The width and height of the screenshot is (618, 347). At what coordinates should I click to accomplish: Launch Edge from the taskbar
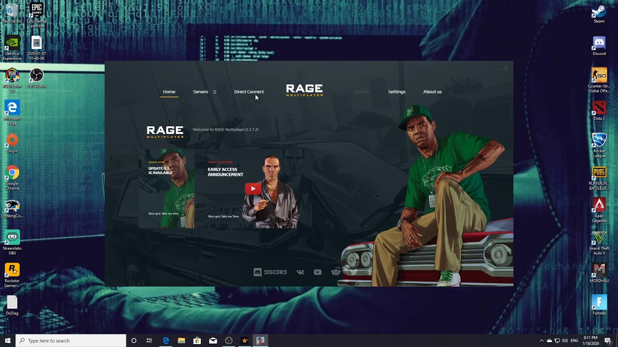pos(166,341)
